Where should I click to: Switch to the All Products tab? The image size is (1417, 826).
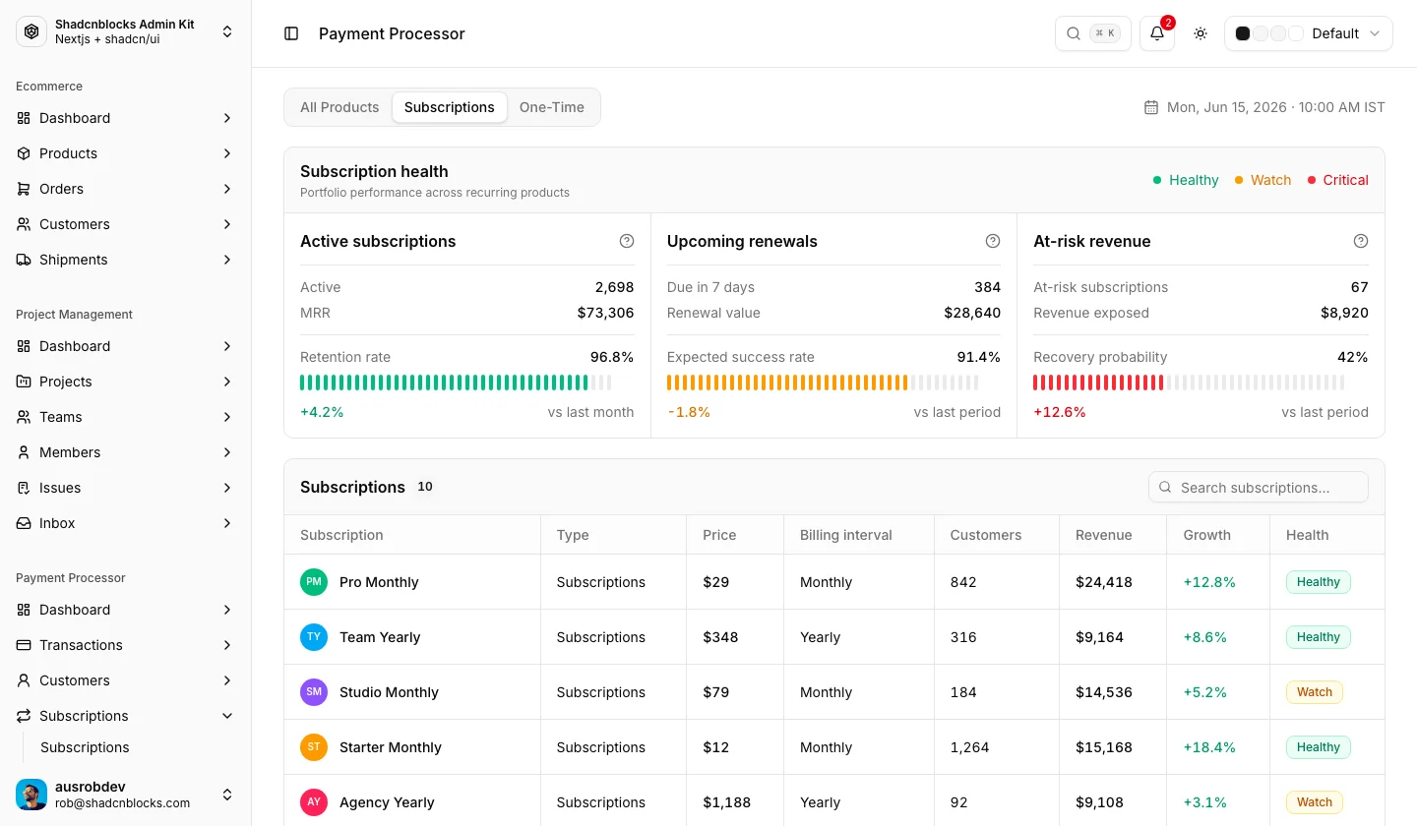coord(339,107)
